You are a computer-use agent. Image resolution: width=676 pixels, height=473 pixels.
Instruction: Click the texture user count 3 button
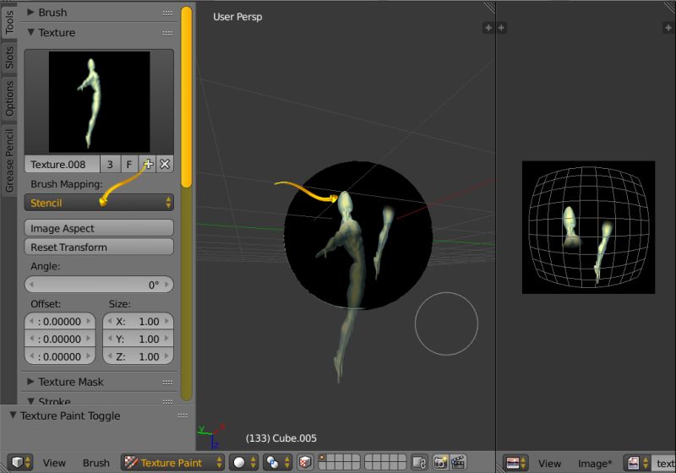[x=110, y=164]
